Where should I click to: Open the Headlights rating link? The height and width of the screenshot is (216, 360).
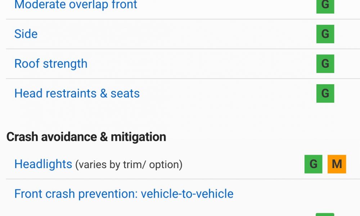43,164
